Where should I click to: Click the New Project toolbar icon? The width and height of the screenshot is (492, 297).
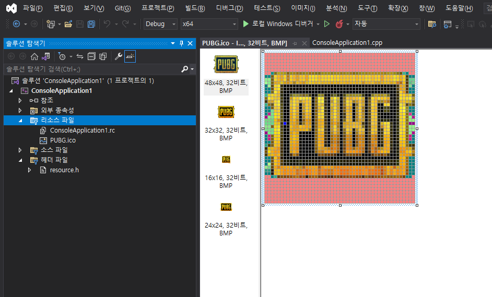click(x=51, y=24)
